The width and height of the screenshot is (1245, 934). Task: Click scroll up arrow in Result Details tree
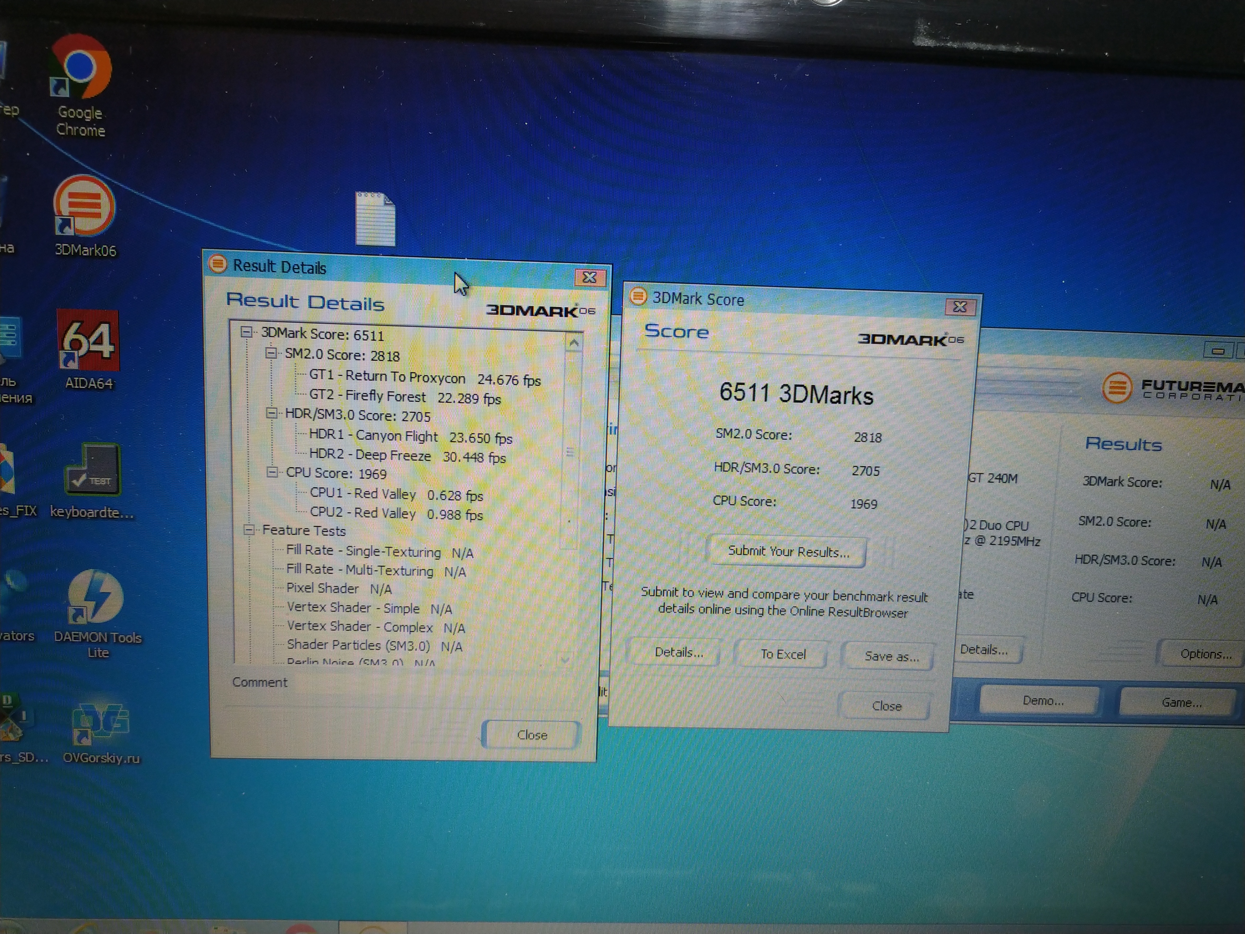click(574, 342)
